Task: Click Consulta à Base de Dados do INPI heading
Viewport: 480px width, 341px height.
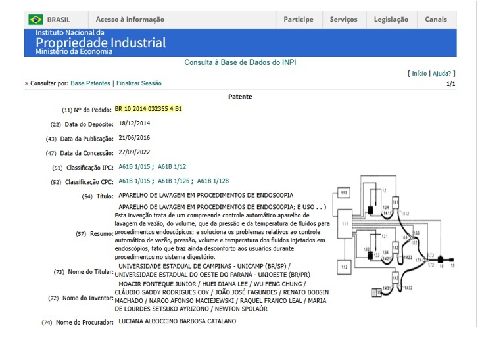Action: click(x=240, y=62)
